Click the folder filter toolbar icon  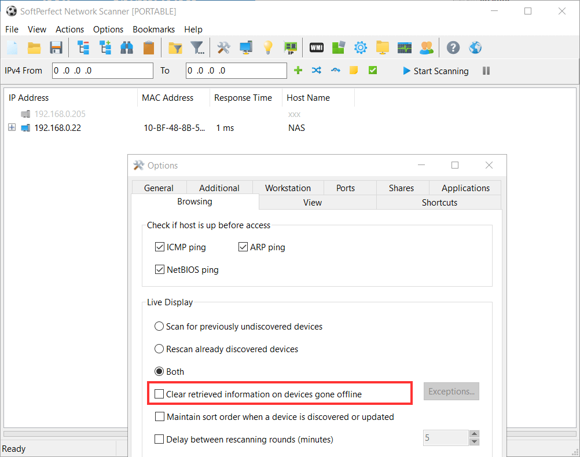tap(175, 47)
